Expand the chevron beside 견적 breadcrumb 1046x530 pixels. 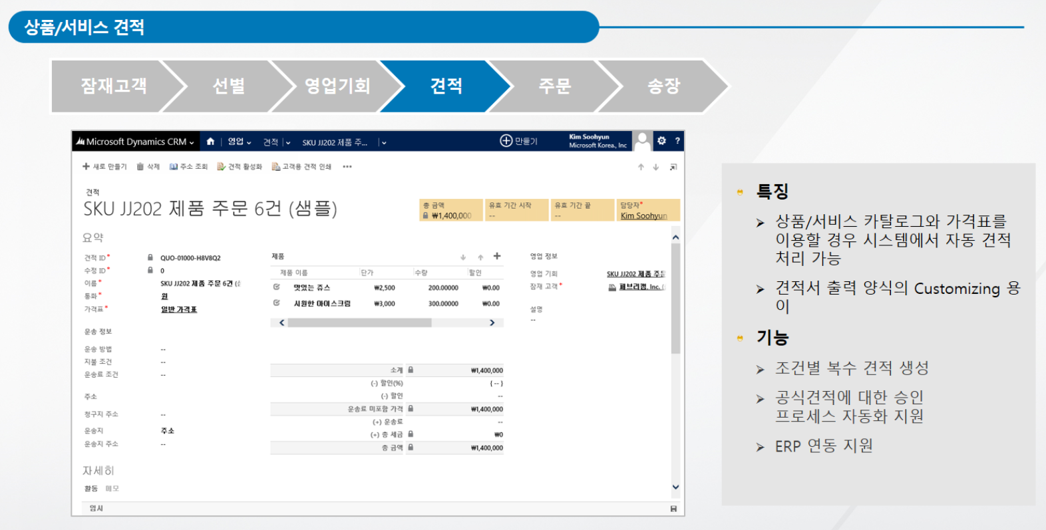(x=288, y=142)
